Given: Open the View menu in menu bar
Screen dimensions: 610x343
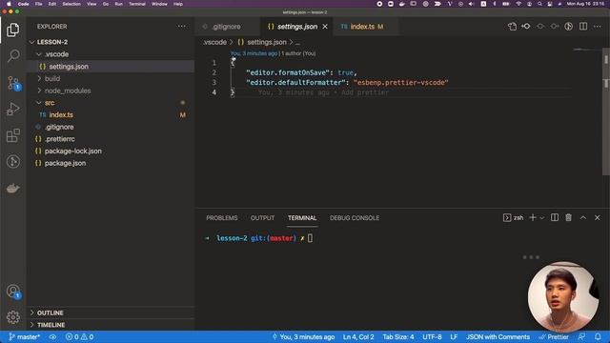Looking at the screenshot, I should point(91,4).
